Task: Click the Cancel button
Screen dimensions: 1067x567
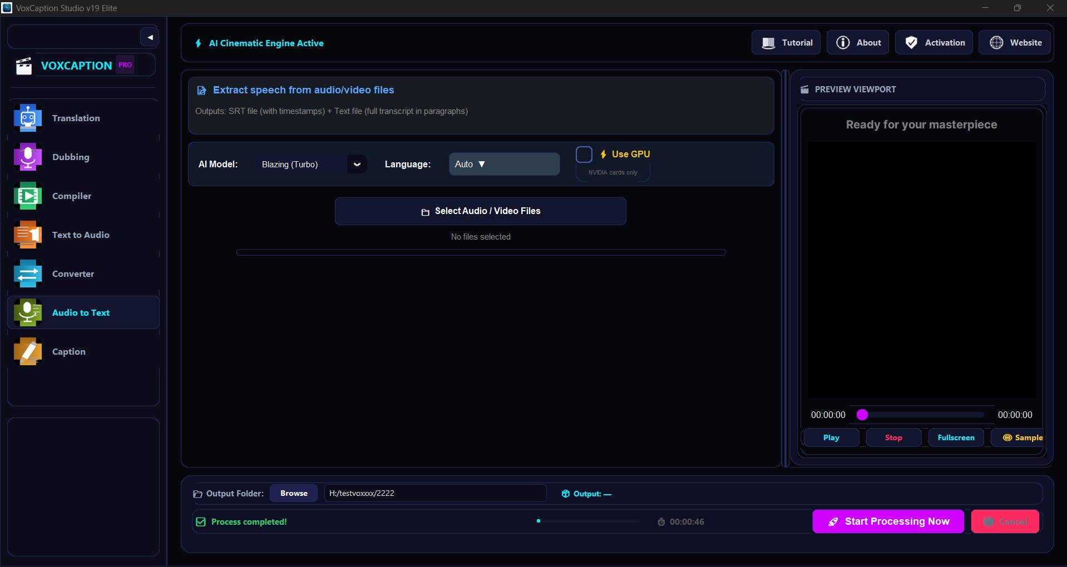Action: click(x=1005, y=521)
